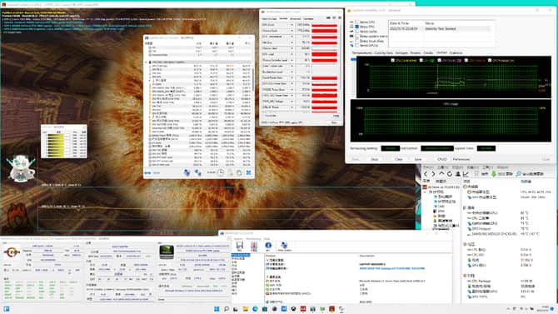Click AIDA64 toolbar Forward arrow
The height and width of the screenshot is (314, 558).
pyautogui.click(x=433, y=174)
